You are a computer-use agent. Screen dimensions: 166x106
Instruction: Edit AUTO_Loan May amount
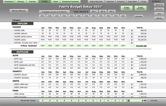[72, 62]
